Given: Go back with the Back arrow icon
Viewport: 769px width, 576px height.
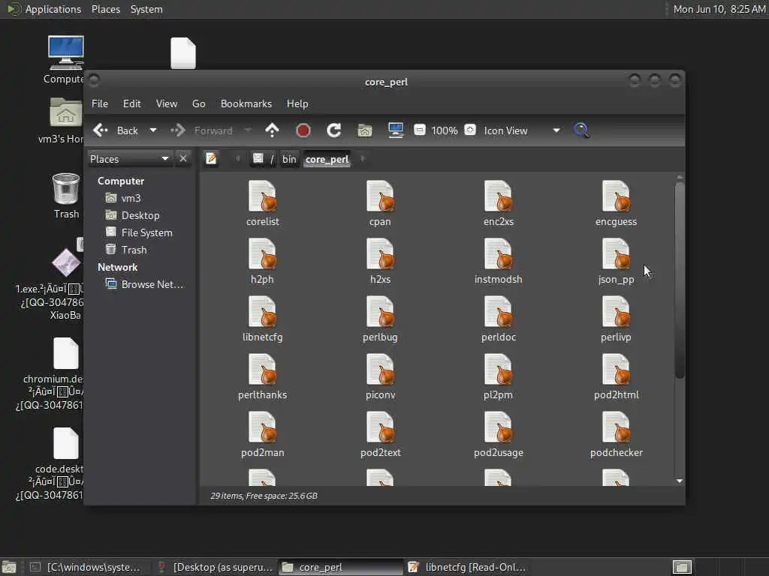Looking at the screenshot, I should [101, 130].
